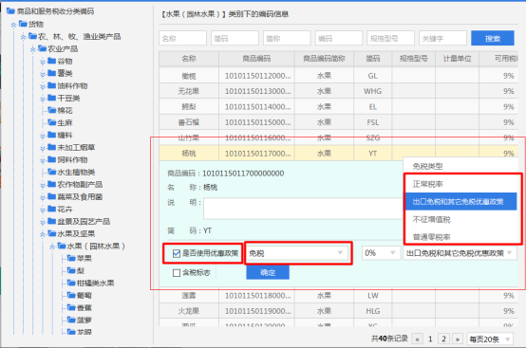This screenshot has height=348, width=526.
Task: Click the 说明 text box
Action: coord(303,209)
